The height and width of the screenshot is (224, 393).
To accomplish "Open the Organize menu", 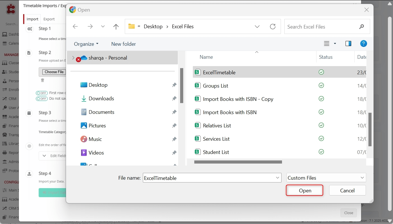I will [x=86, y=44].
